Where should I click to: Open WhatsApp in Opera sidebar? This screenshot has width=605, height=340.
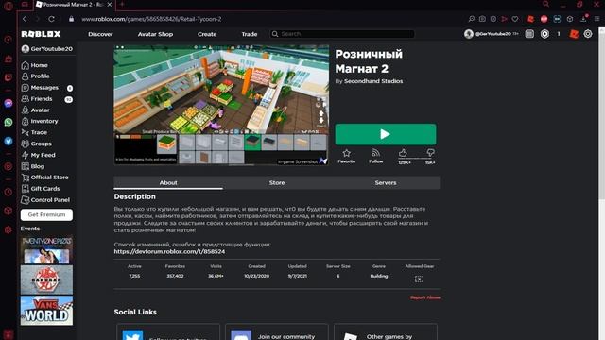pos(9,122)
